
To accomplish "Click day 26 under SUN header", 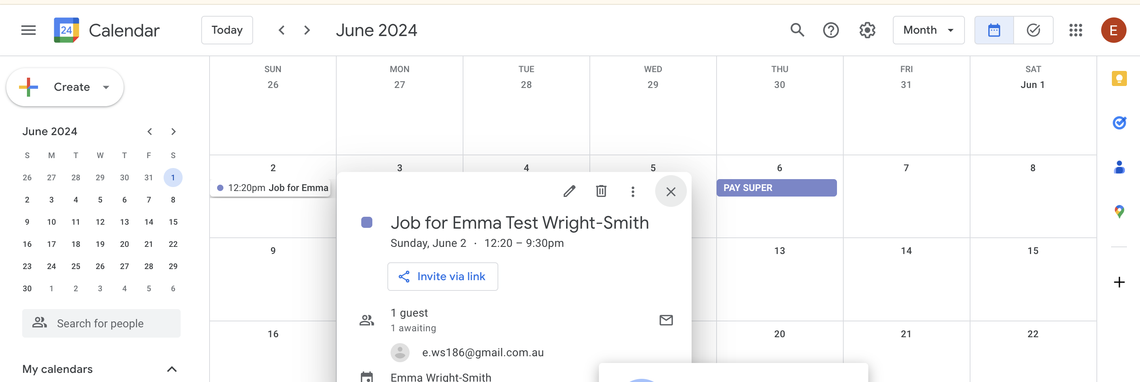I will [273, 84].
